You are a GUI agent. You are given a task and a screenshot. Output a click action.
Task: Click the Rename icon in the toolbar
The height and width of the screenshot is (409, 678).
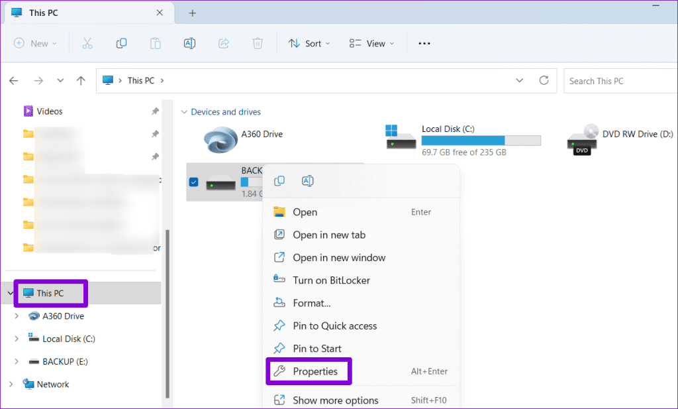(189, 44)
